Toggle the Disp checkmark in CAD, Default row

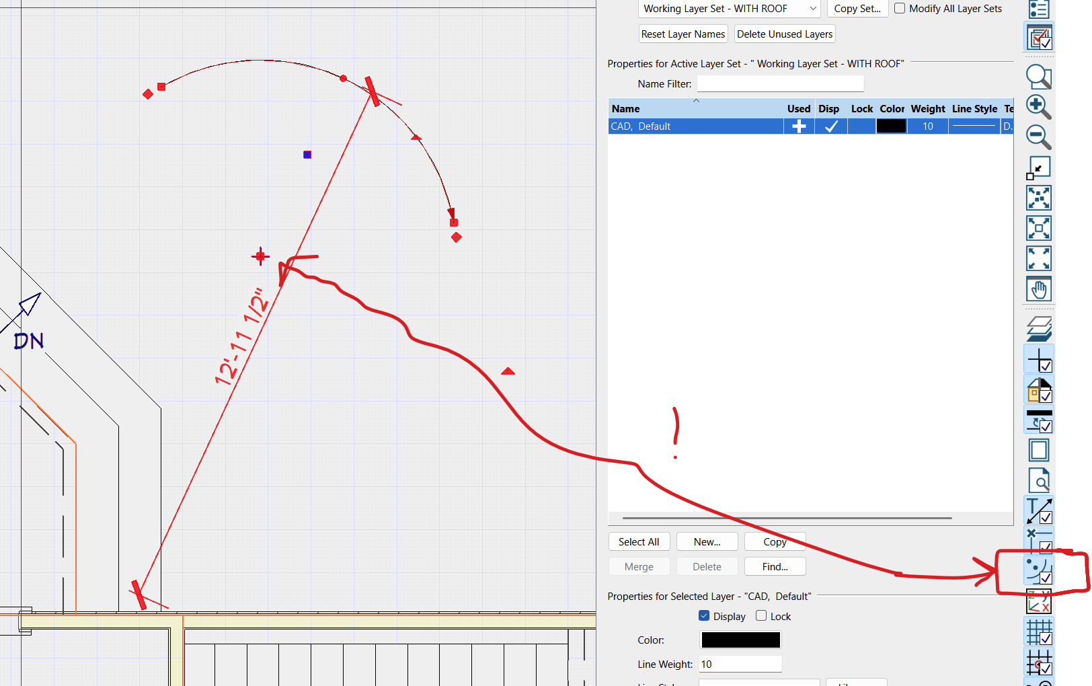pos(831,126)
